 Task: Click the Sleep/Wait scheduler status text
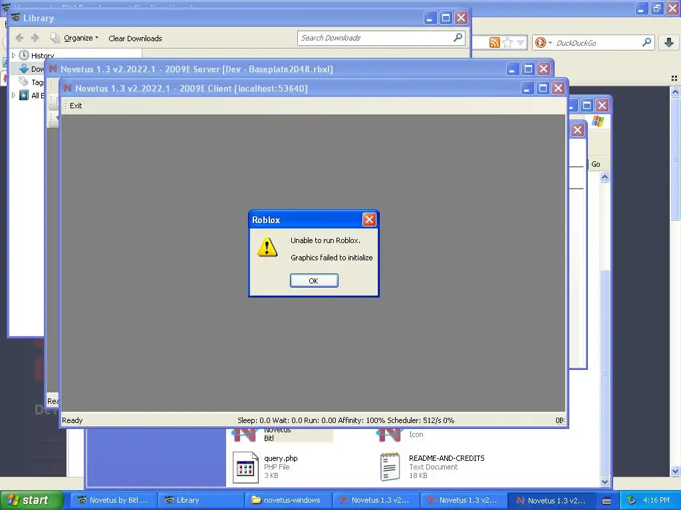(346, 420)
